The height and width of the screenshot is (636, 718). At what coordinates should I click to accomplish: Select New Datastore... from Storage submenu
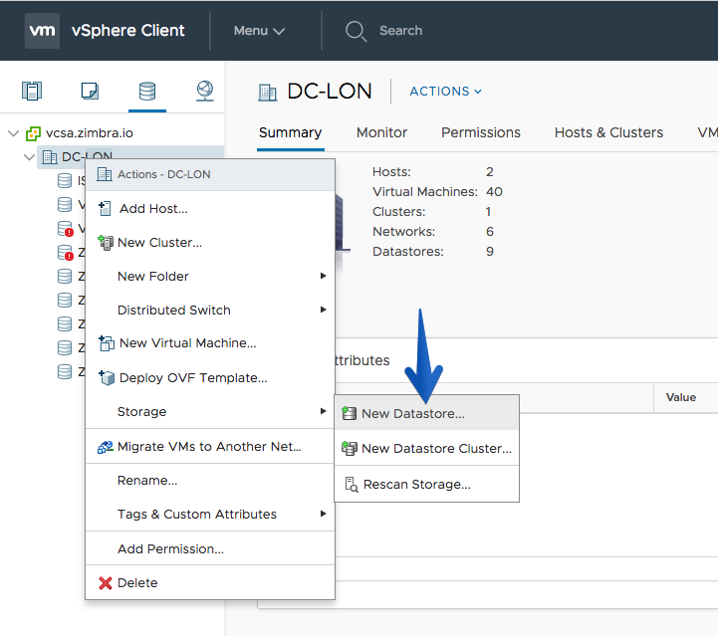(427, 414)
